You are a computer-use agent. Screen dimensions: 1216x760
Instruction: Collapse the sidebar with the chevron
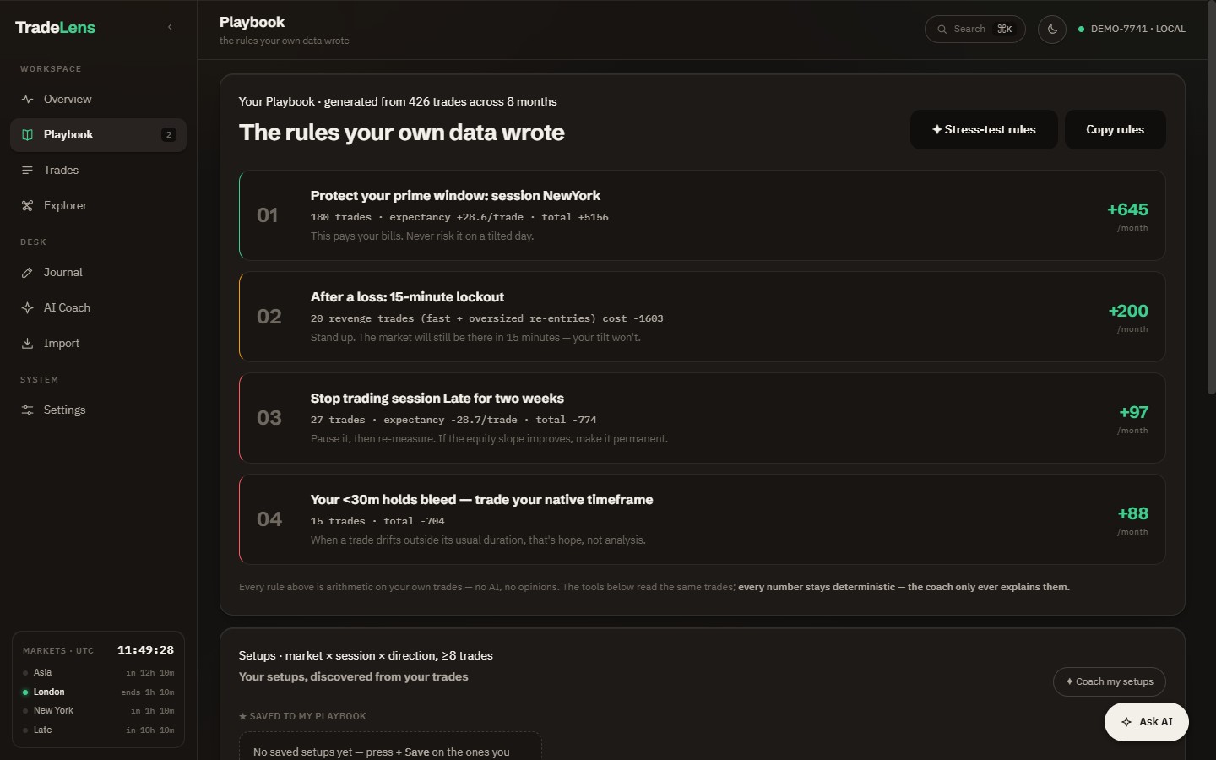point(170,27)
